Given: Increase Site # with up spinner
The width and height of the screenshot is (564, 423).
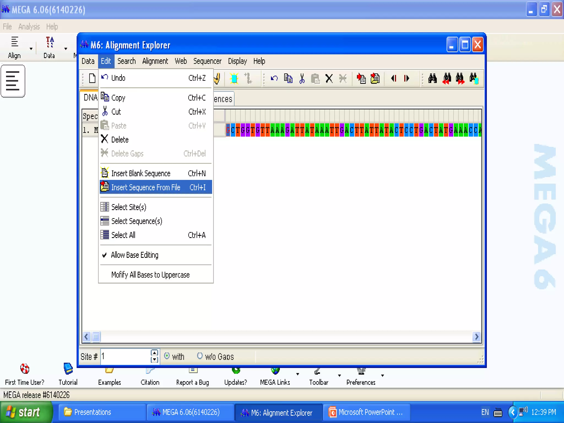Looking at the screenshot, I should pos(154,353).
